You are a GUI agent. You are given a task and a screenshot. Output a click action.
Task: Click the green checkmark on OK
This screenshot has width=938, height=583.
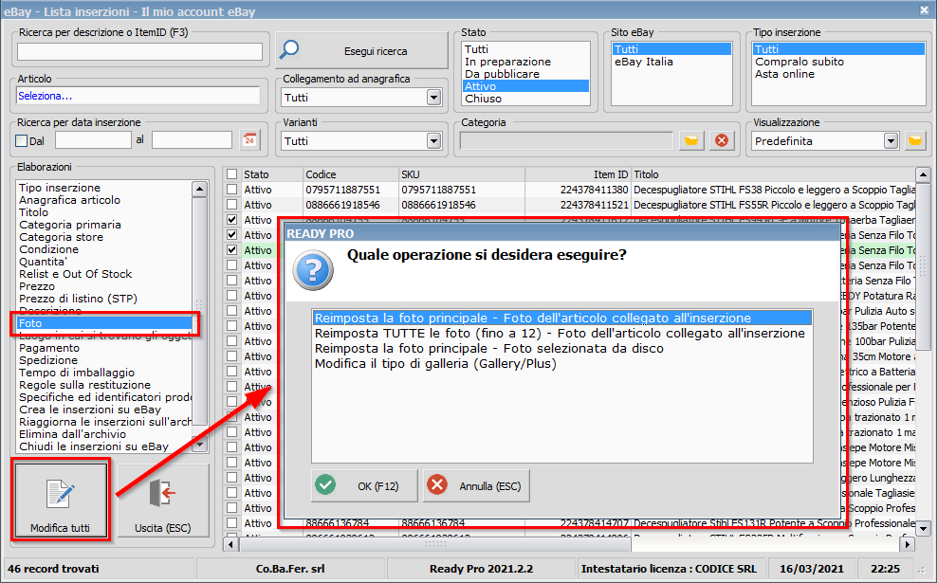click(x=325, y=485)
